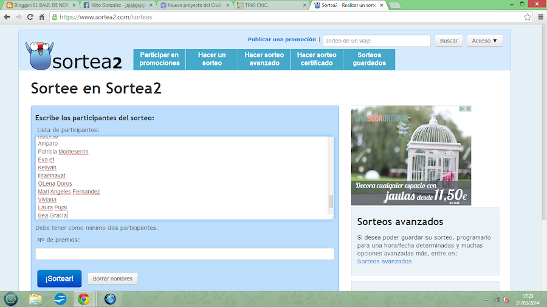Click on participant Eva ef
This screenshot has height=307, width=547.
(x=46, y=160)
